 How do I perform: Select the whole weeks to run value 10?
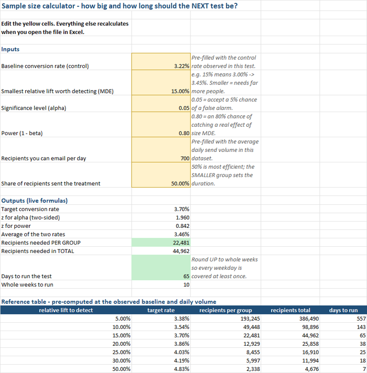(x=161, y=284)
